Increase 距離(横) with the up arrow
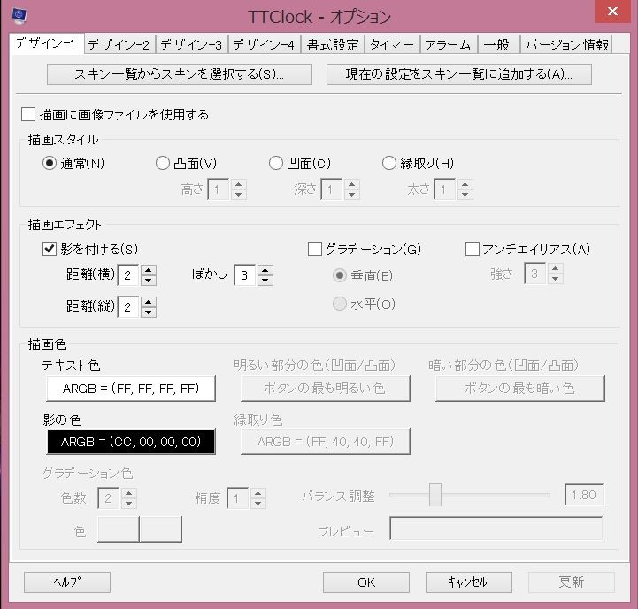 tap(149, 270)
